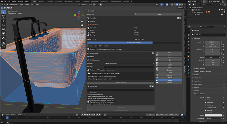Refresh Asset State with the reload icon
227x124 pixels.
pos(178,18)
